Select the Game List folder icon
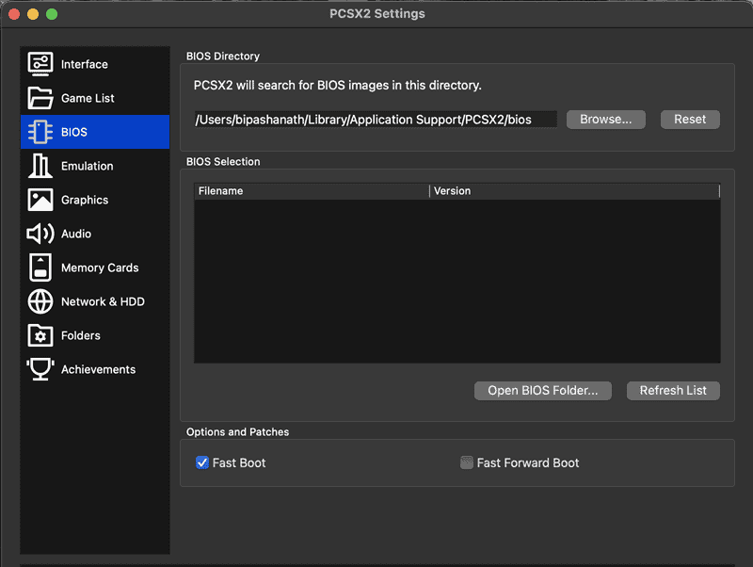The width and height of the screenshot is (753, 567). tap(40, 98)
